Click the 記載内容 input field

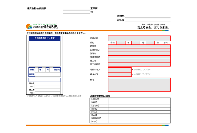[139, 39]
